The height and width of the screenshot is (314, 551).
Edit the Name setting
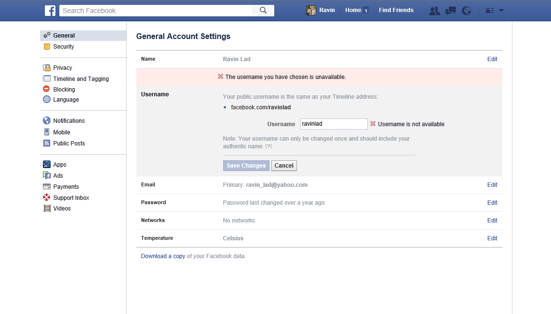click(492, 59)
